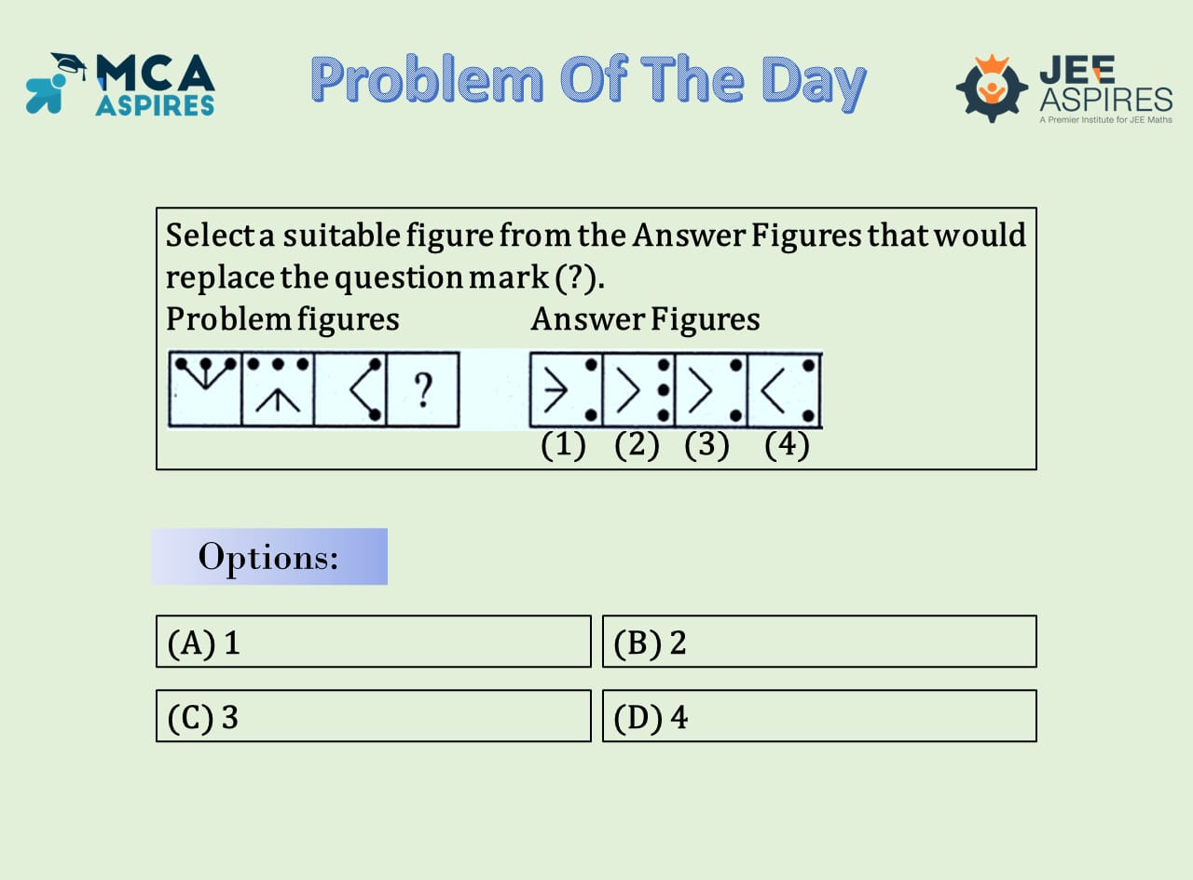The width and height of the screenshot is (1193, 880).
Task: Click the Options: label
Action: 269,557
